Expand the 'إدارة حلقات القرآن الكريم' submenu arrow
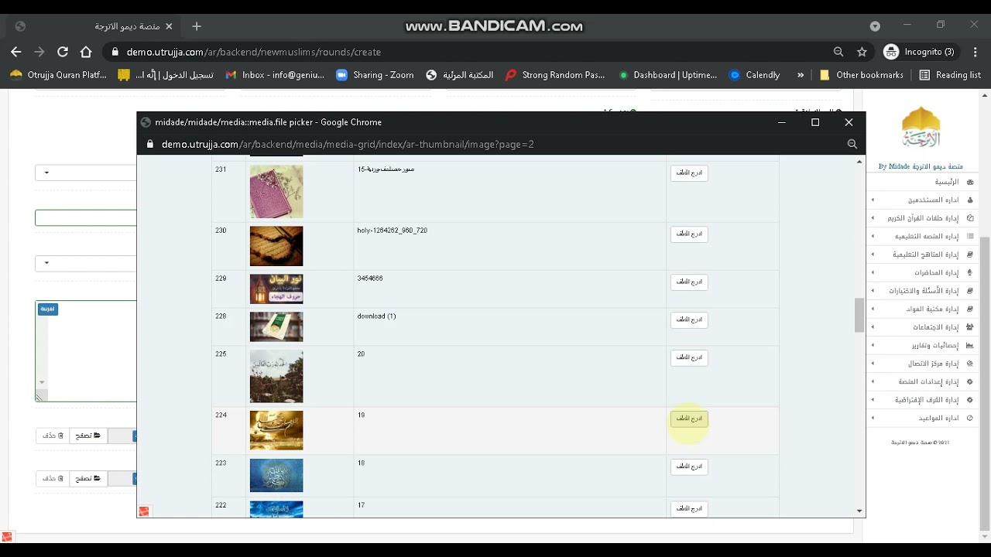991x557 pixels. [x=873, y=218]
